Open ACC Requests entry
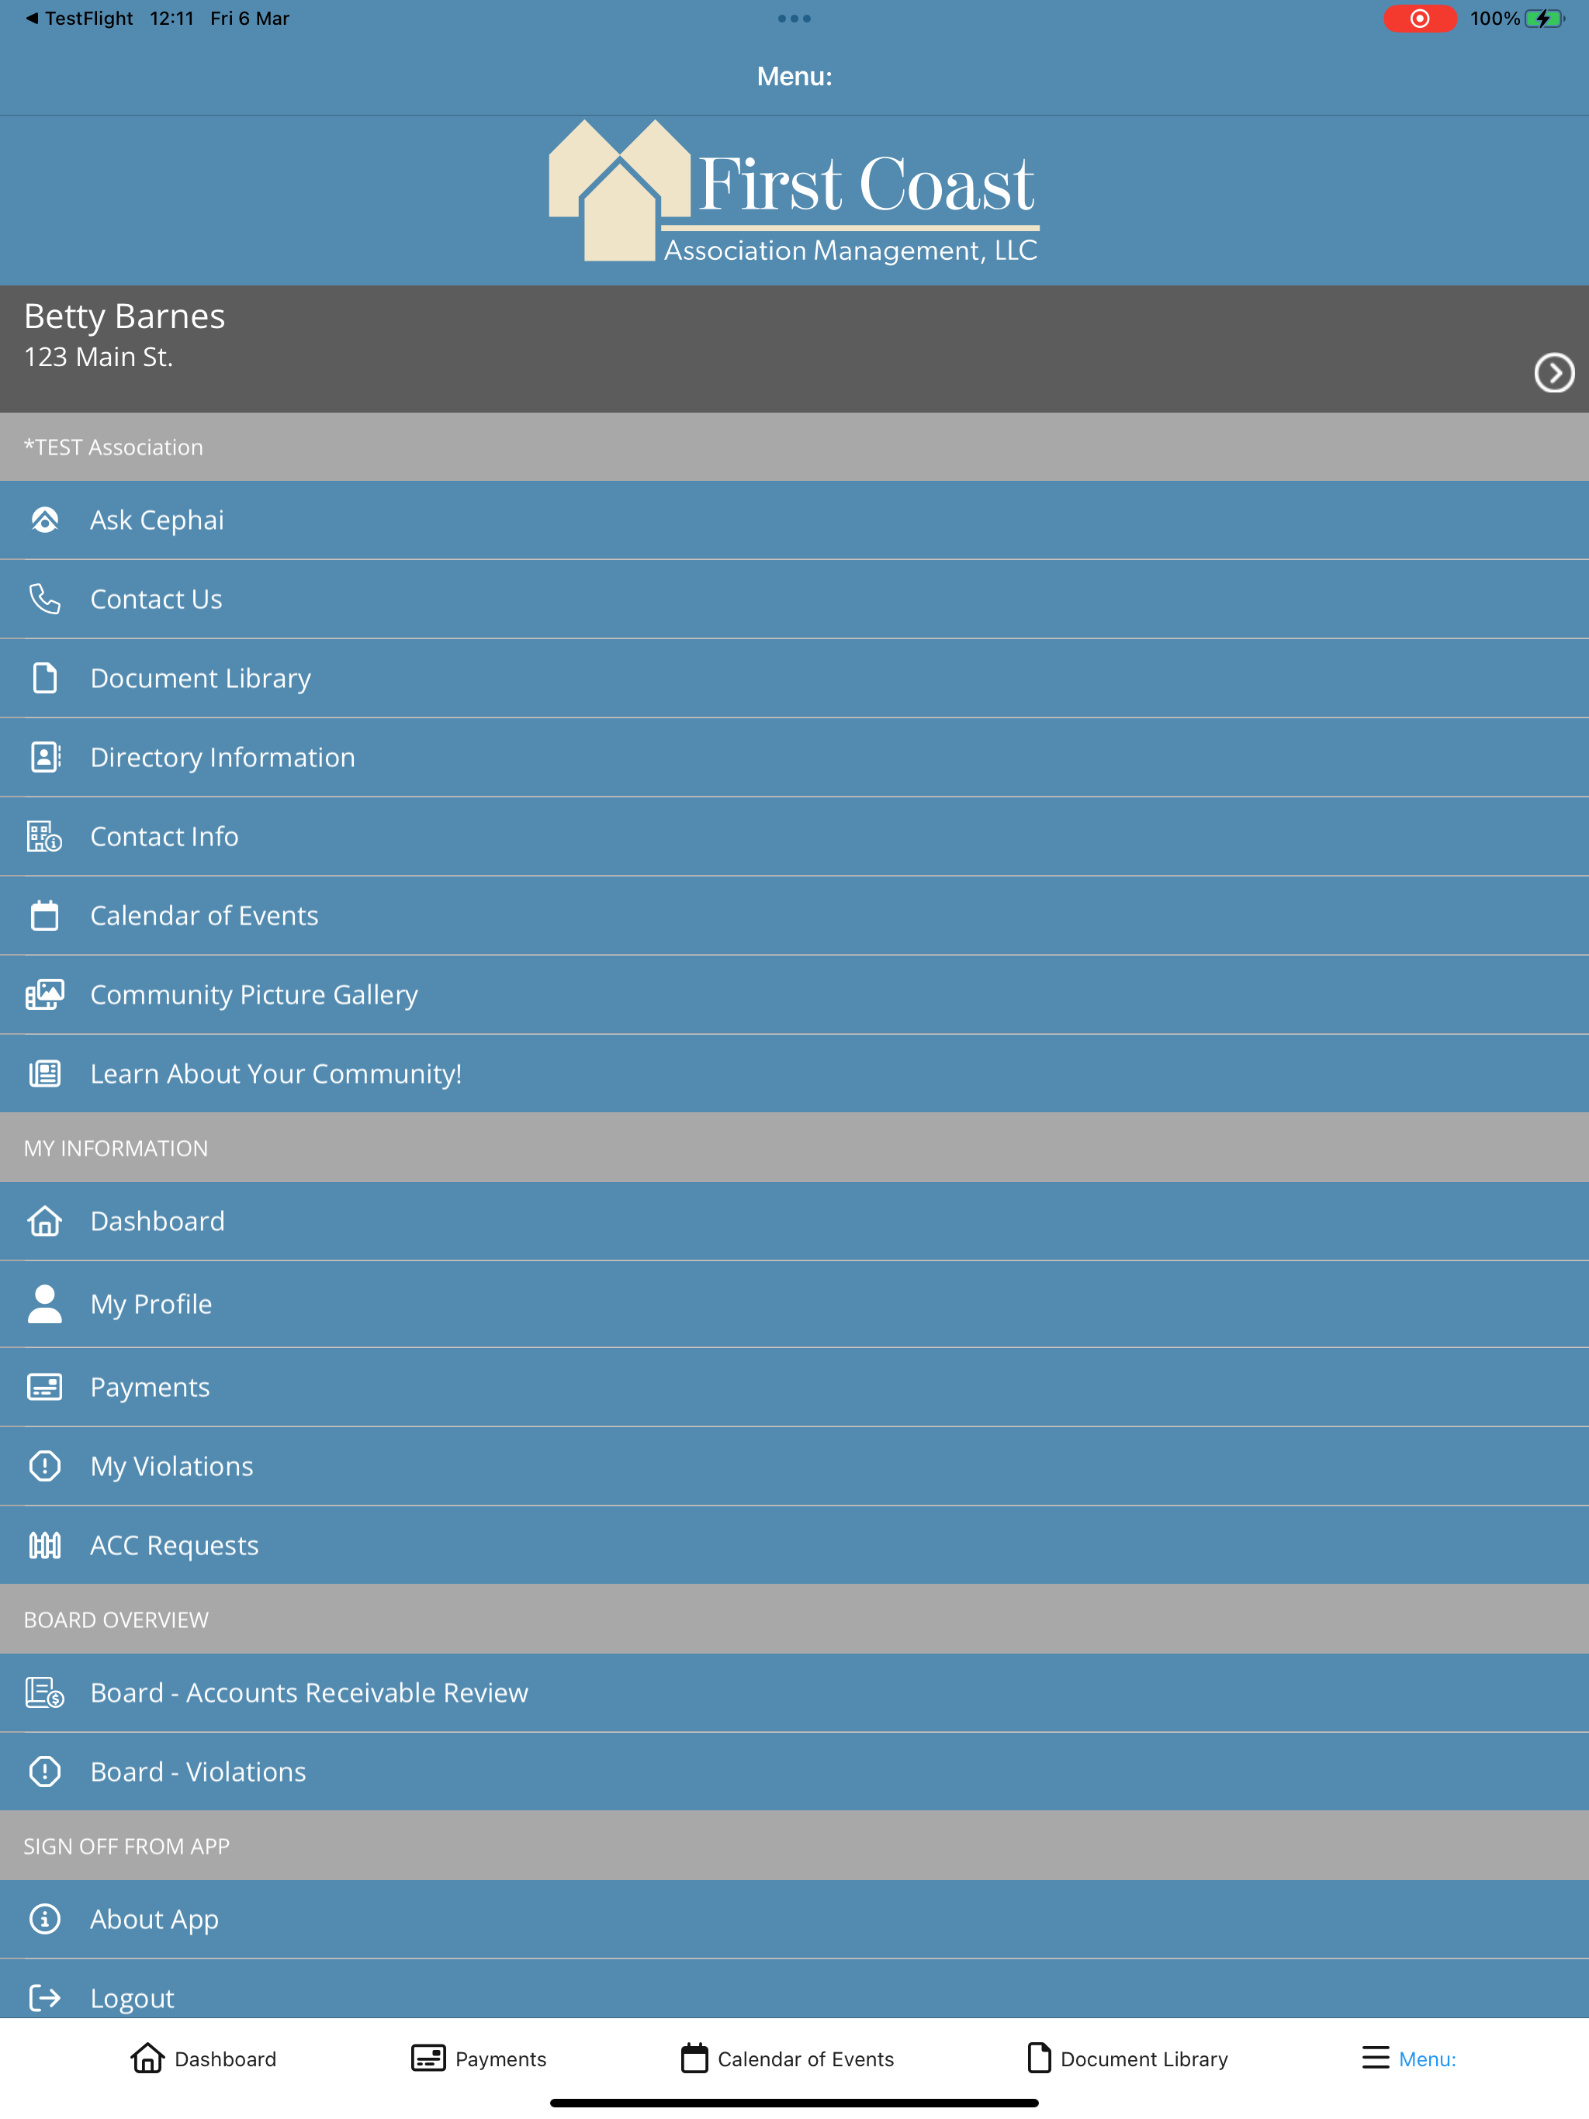 [x=794, y=1545]
